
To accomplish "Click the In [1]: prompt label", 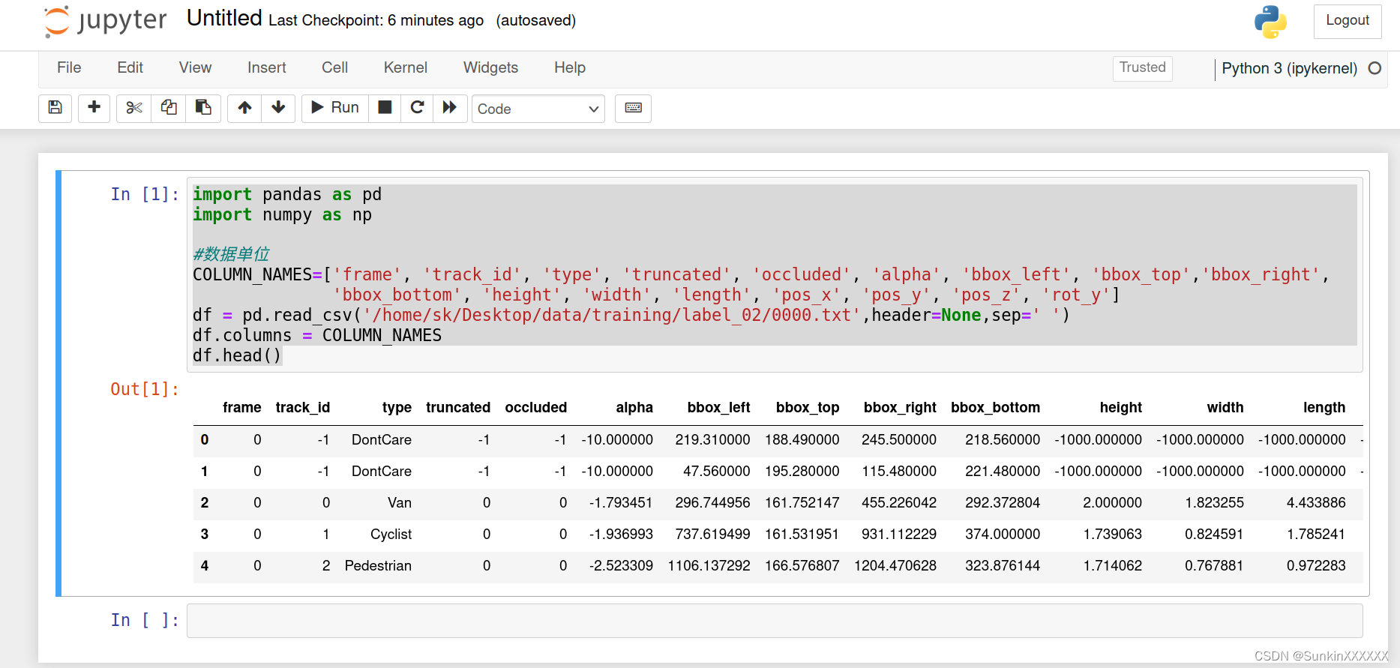I will (x=145, y=195).
